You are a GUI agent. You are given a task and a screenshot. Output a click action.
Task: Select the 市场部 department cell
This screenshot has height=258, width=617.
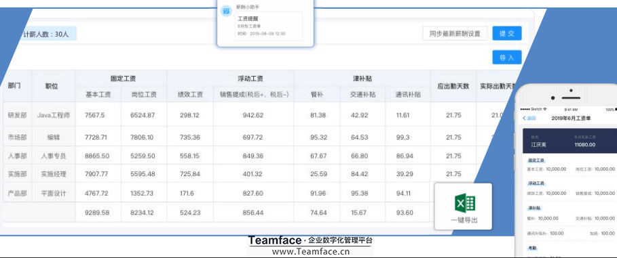tap(18, 137)
